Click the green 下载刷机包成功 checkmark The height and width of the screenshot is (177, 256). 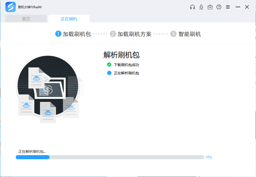(109, 65)
